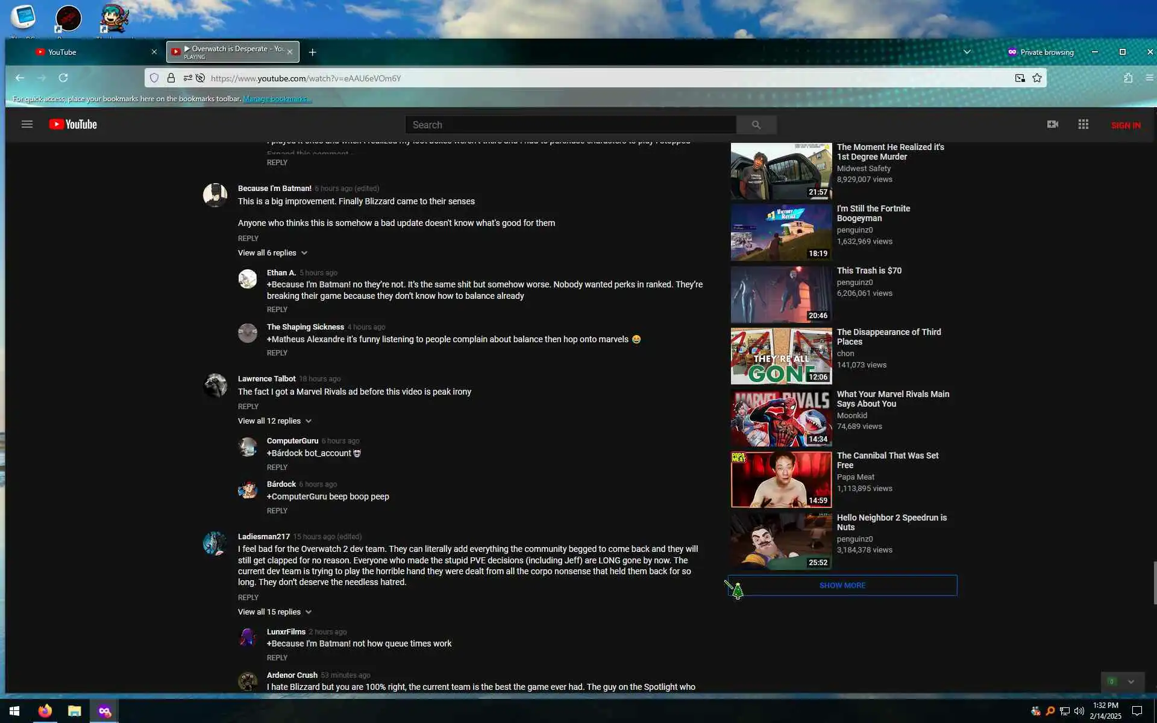Open the YouTube apps grid icon
The height and width of the screenshot is (723, 1157).
(x=1083, y=124)
